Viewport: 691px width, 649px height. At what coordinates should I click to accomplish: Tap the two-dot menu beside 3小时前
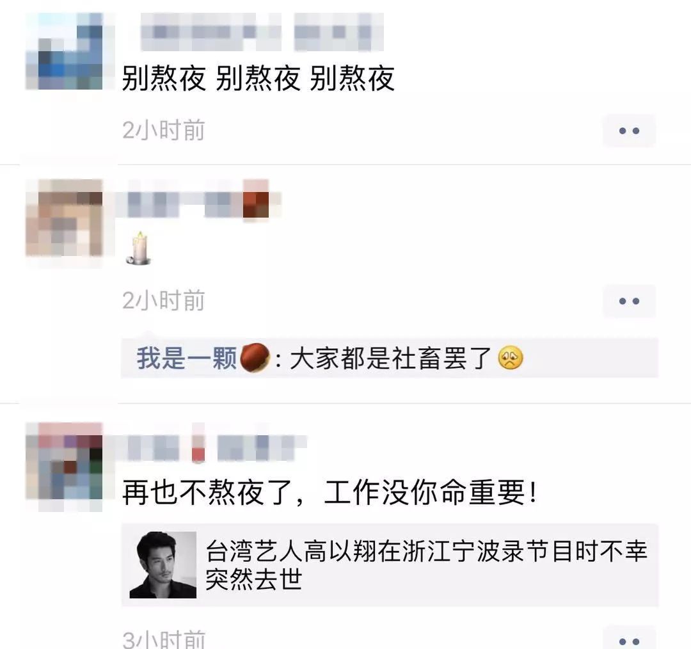629,639
